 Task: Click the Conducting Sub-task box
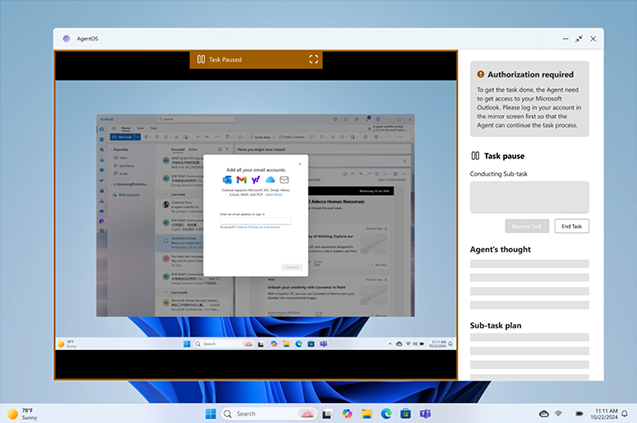pos(530,197)
